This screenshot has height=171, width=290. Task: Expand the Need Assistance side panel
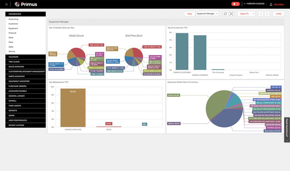pos(287,130)
